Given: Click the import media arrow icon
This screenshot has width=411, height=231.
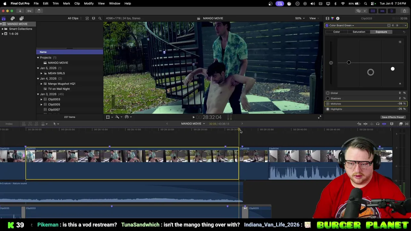Looking at the screenshot, I should click(20, 11).
